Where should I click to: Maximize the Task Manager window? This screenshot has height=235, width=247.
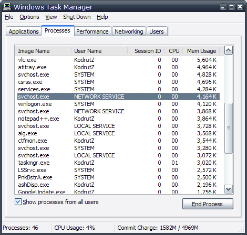coord(231,7)
